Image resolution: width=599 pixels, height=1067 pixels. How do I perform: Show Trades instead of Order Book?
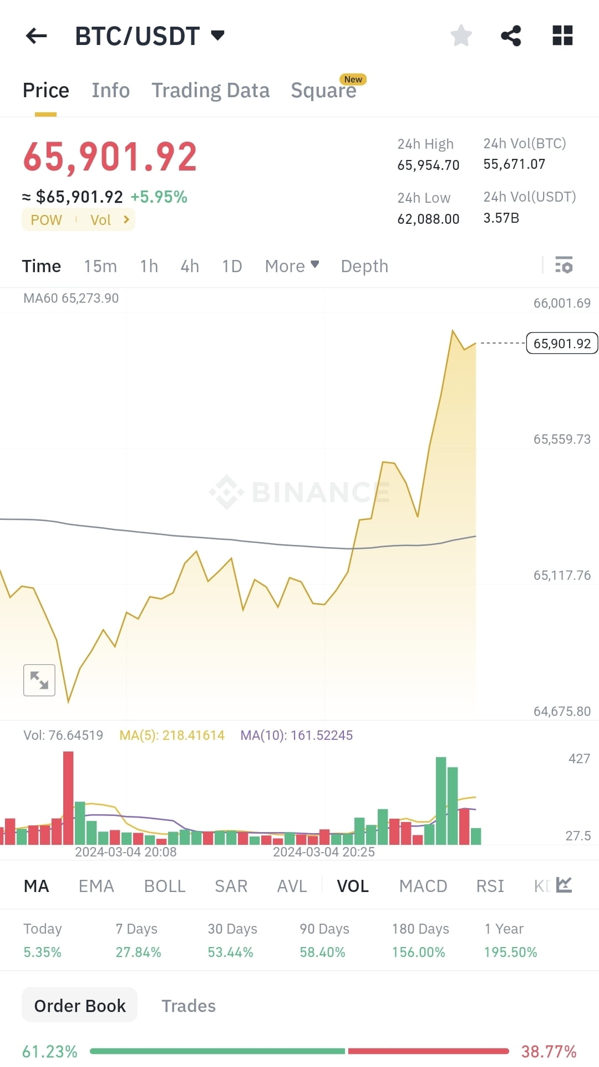pyautogui.click(x=189, y=1005)
